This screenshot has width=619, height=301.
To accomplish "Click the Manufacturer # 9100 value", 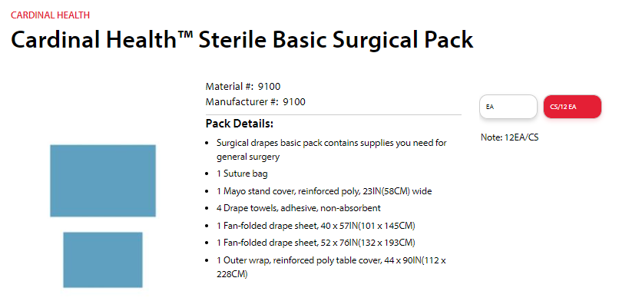I will [x=294, y=102].
